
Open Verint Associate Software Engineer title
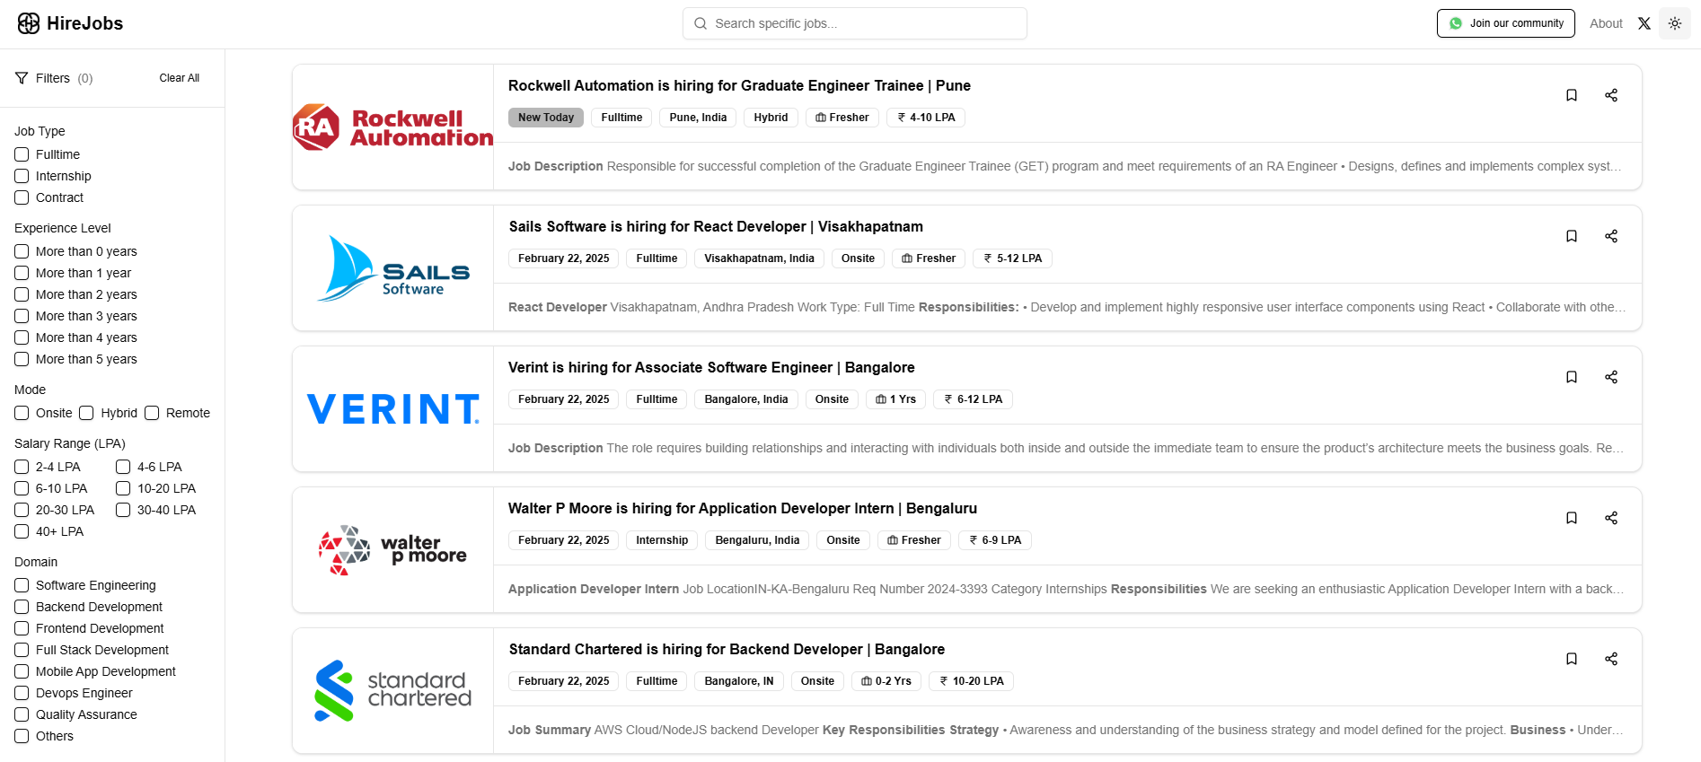tap(711, 367)
